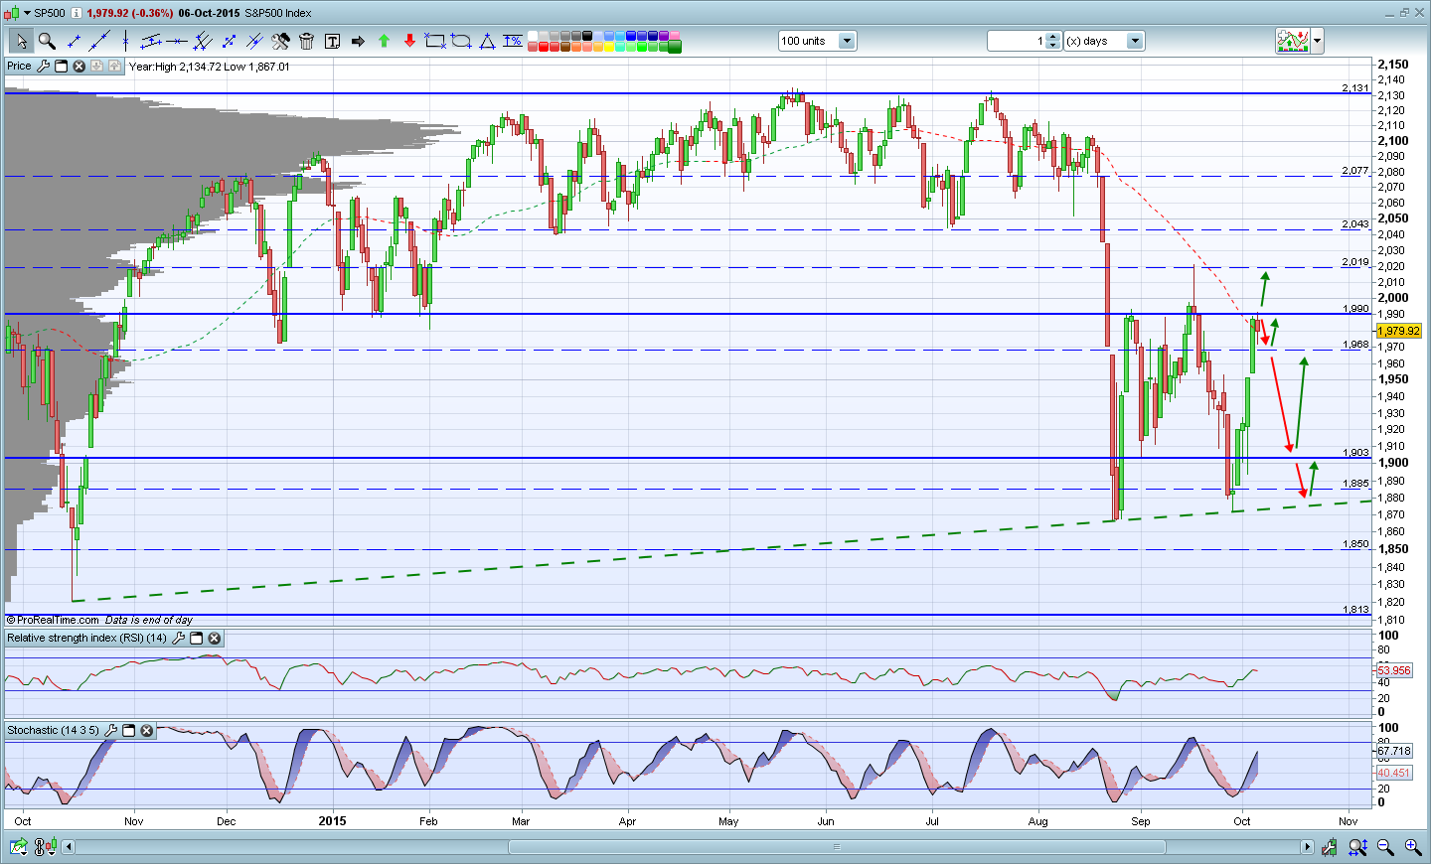The width and height of the screenshot is (1431, 864).
Task: Click the add indicator chart button
Action: click(1293, 41)
